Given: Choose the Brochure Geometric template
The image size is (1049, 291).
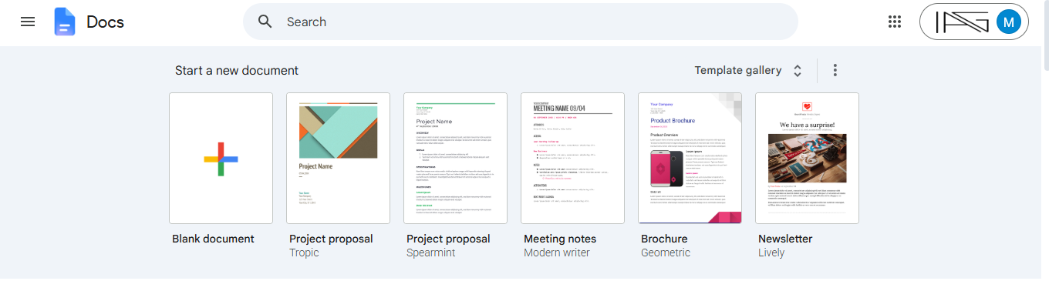Looking at the screenshot, I should (x=690, y=158).
